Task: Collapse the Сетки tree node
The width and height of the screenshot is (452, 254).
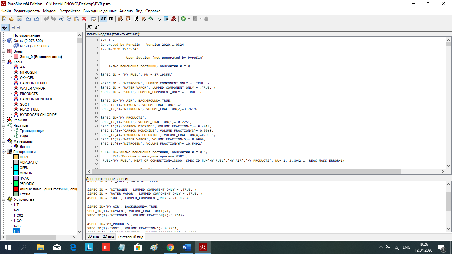Action: (4, 41)
